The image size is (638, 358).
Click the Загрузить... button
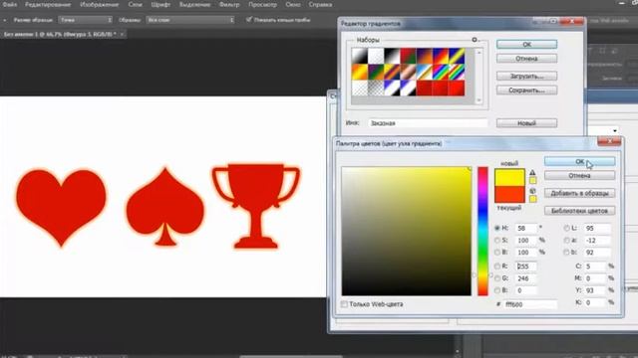[x=526, y=76]
